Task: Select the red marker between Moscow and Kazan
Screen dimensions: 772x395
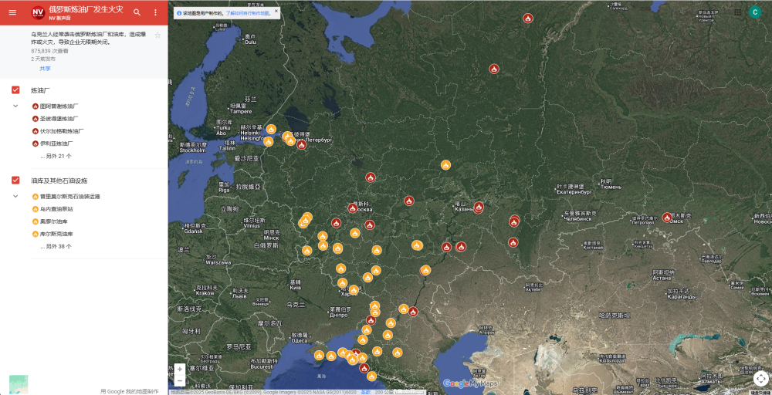Action: (409, 201)
